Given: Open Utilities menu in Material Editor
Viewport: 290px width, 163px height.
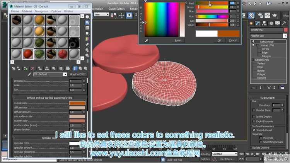Looking at the screenshot, I should (68, 11).
